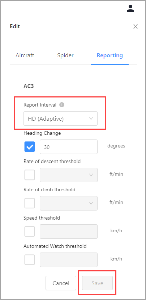Select the Reporting tab
Image resolution: width=146 pixels, height=300 pixels.
point(110,55)
